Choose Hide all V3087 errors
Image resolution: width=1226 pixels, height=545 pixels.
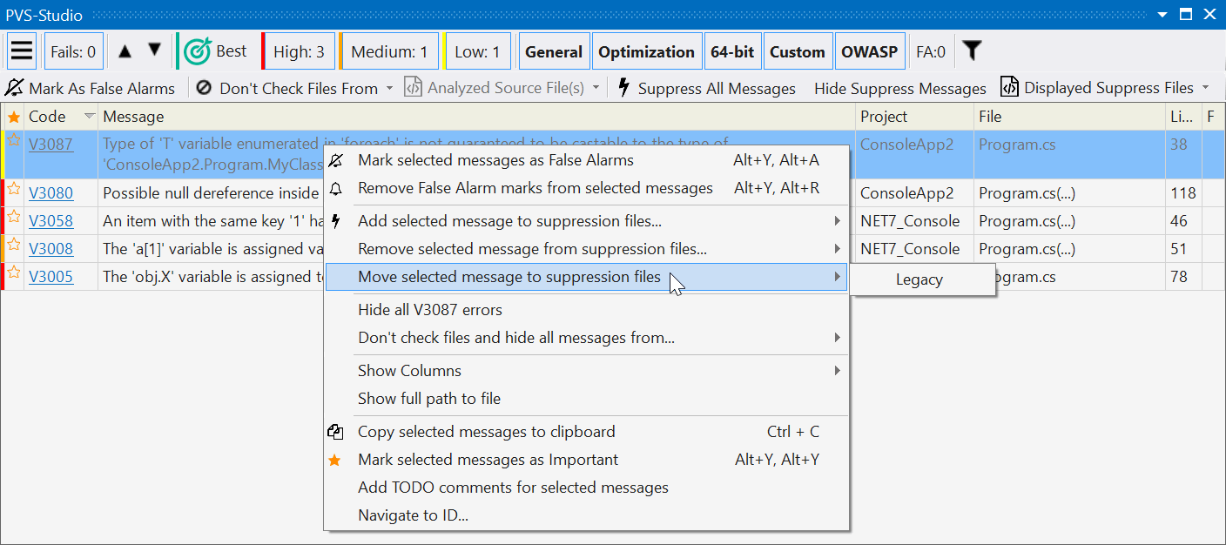[x=430, y=310]
